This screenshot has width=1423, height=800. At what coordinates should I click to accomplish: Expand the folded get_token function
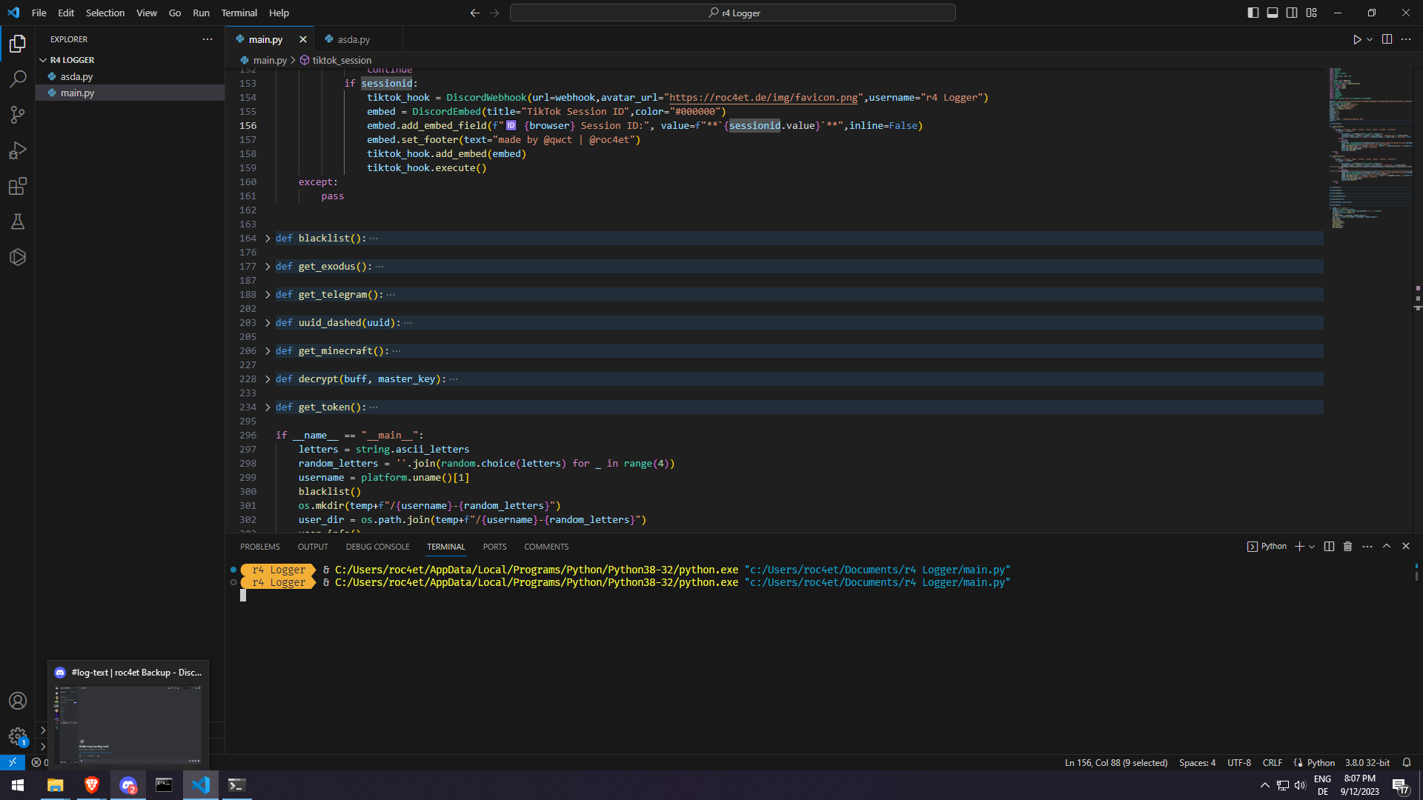coord(268,407)
